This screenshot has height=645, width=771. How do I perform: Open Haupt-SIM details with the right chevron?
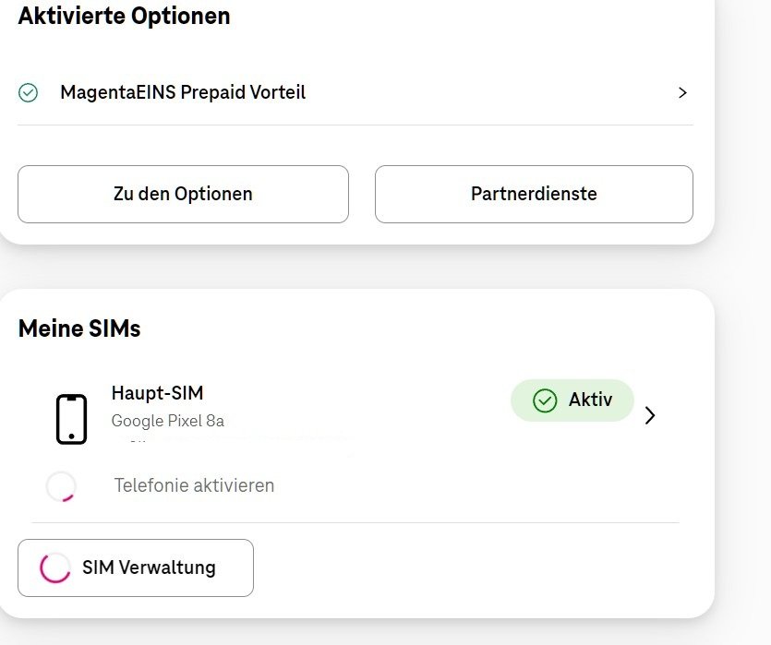[x=650, y=415]
